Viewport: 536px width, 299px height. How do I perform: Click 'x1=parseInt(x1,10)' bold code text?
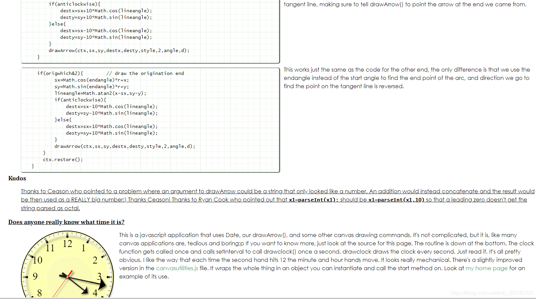tap(396, 200)
